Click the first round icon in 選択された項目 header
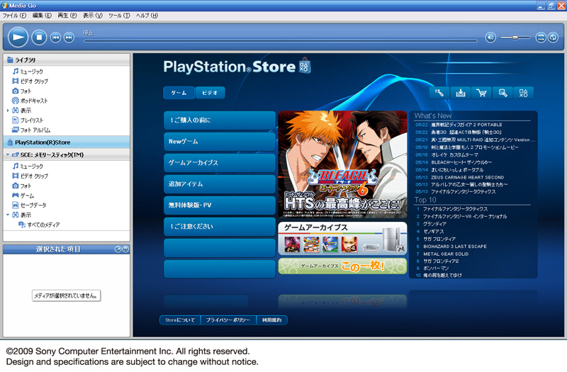The width and height of the screenshot is (567, 372). tap(118, 249)
